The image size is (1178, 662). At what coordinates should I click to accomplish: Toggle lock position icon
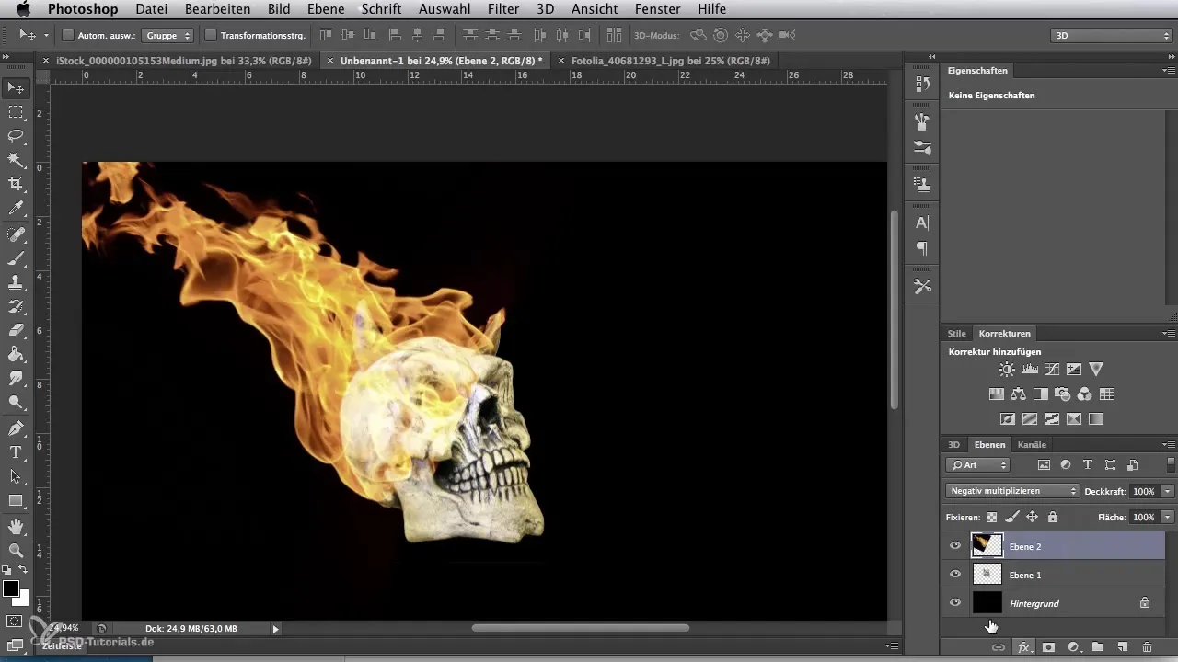point(1032,518)
